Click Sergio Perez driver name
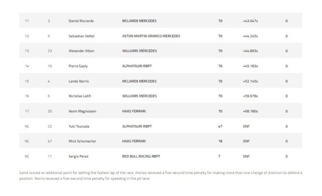 [x=78, y=156]
